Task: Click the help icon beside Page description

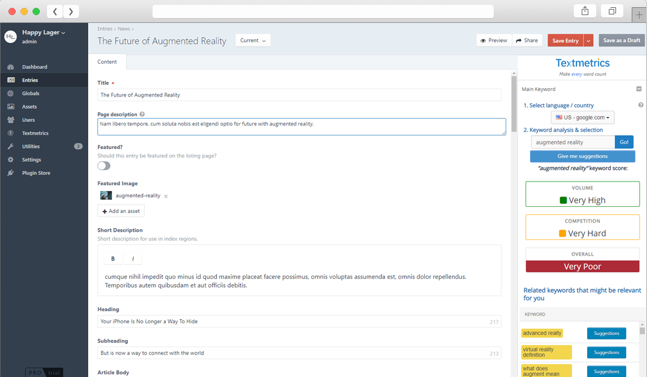Action: [x=142, y=114]
